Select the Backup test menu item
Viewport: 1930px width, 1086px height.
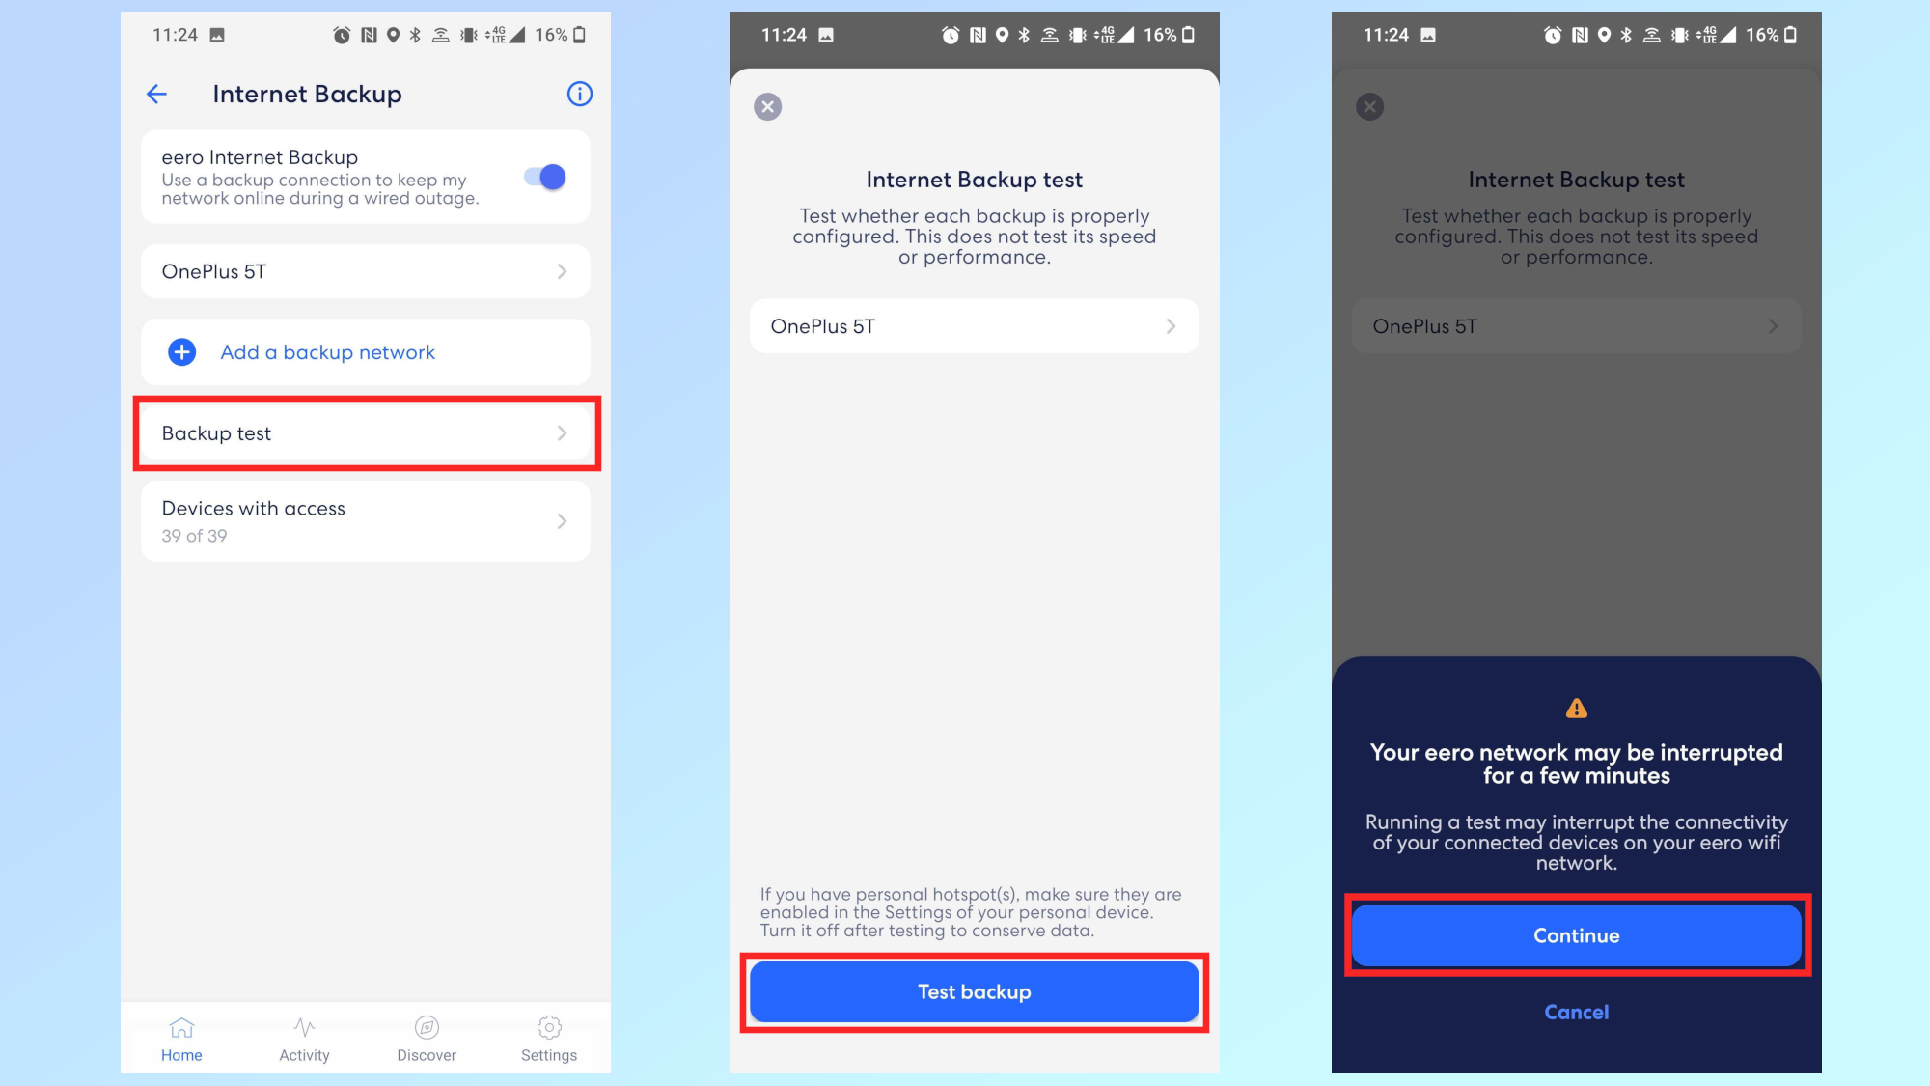coord(367,433)
